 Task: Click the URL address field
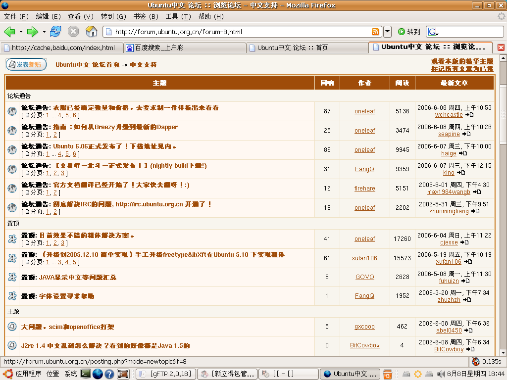tap(243, 32)
